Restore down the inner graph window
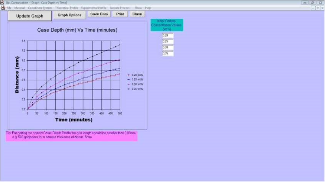 click(317, 8)
